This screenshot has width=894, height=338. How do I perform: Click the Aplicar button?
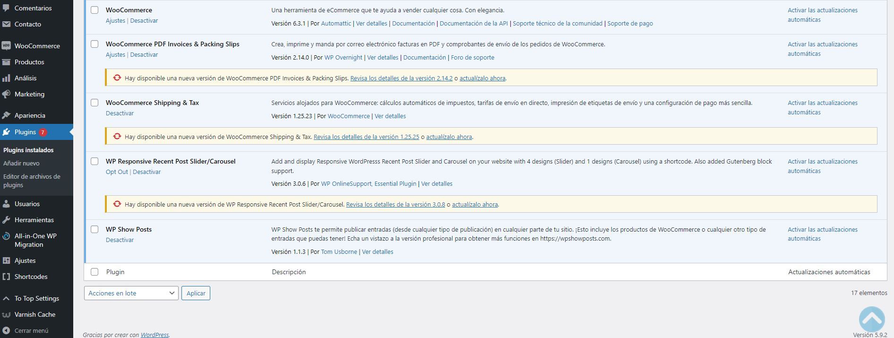tap(196, 293)
